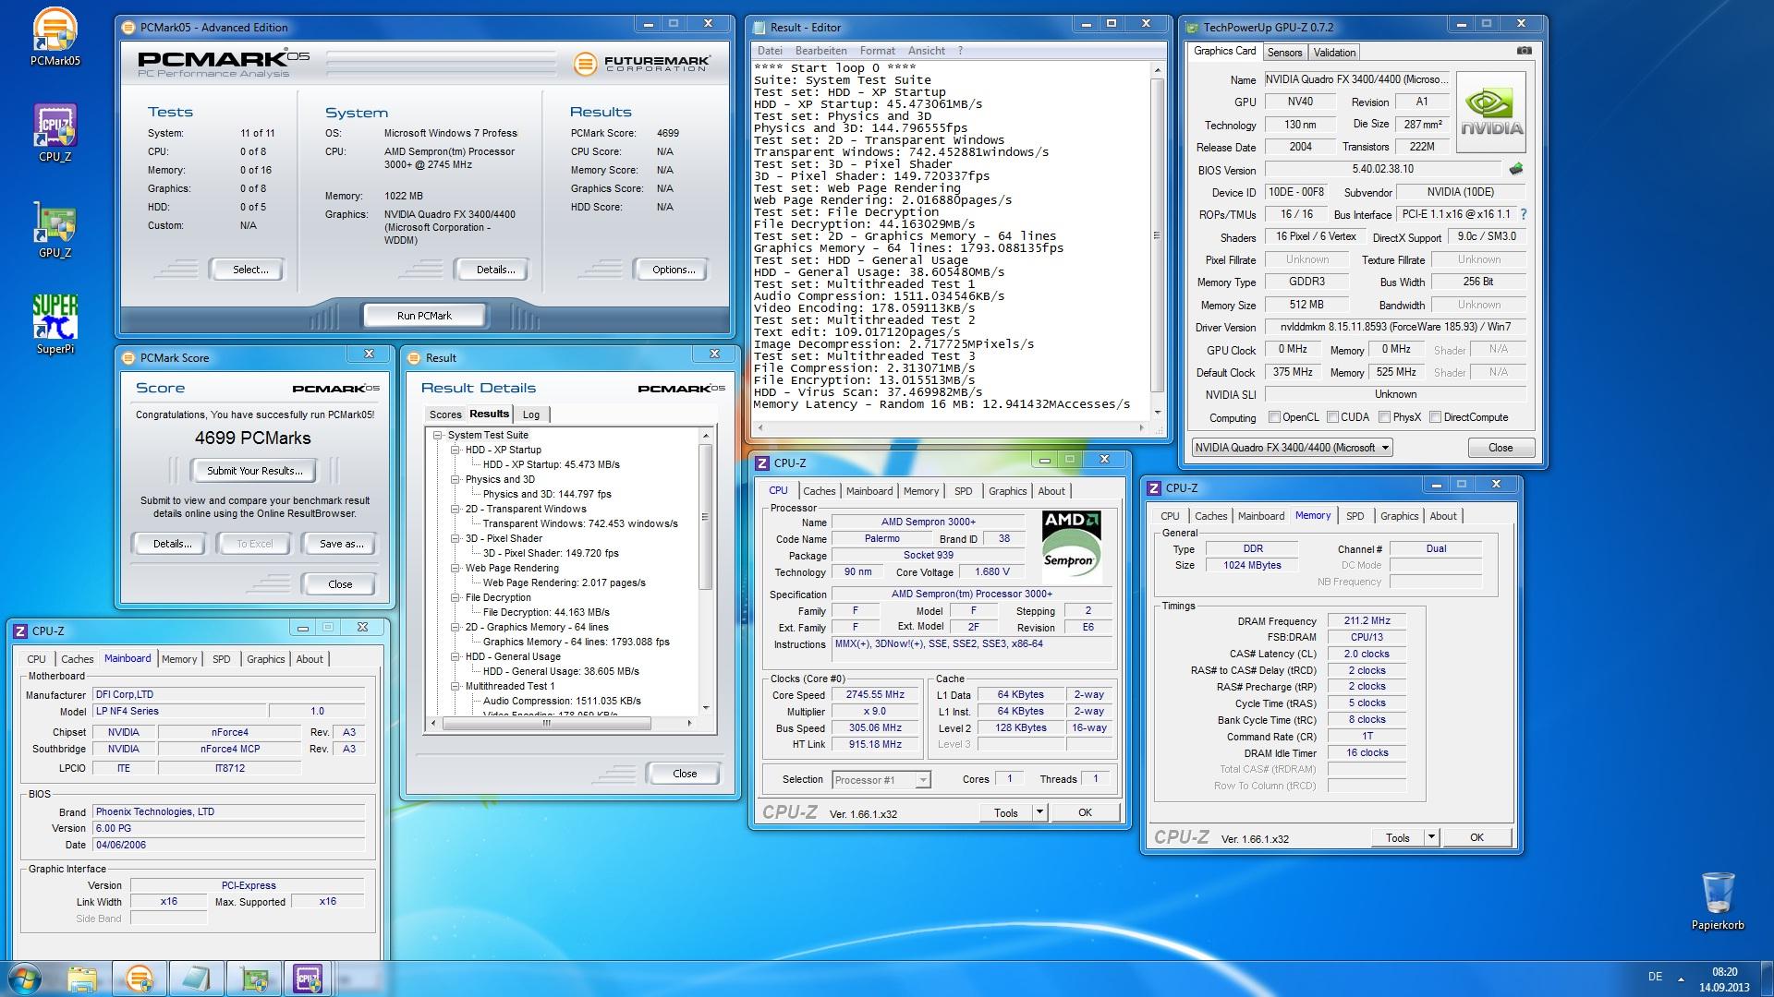Switch to the CPU-Z taskbar icon
Viewport: 1774px width, 997px height.
[308, 979]
